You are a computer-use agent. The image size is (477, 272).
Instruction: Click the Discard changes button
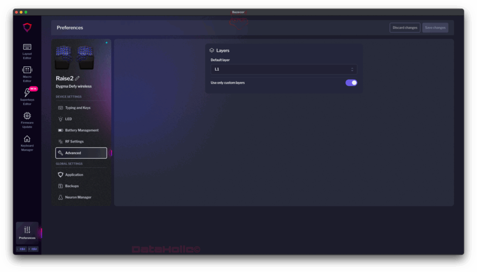(405, 28)
